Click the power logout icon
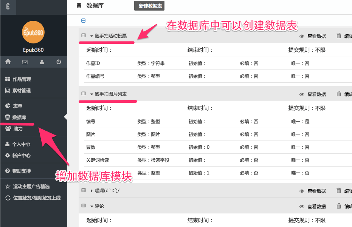Screen dimensions: 352x227 click(x=59, y=62)
